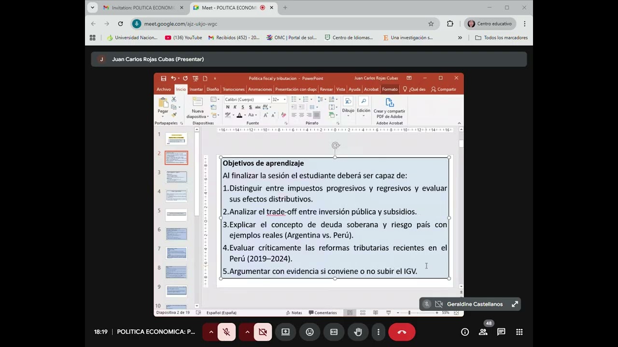Toggle Notas pane in status bar
The height and width of the screenshot is (347, 618).
click(x=294, y=313)
